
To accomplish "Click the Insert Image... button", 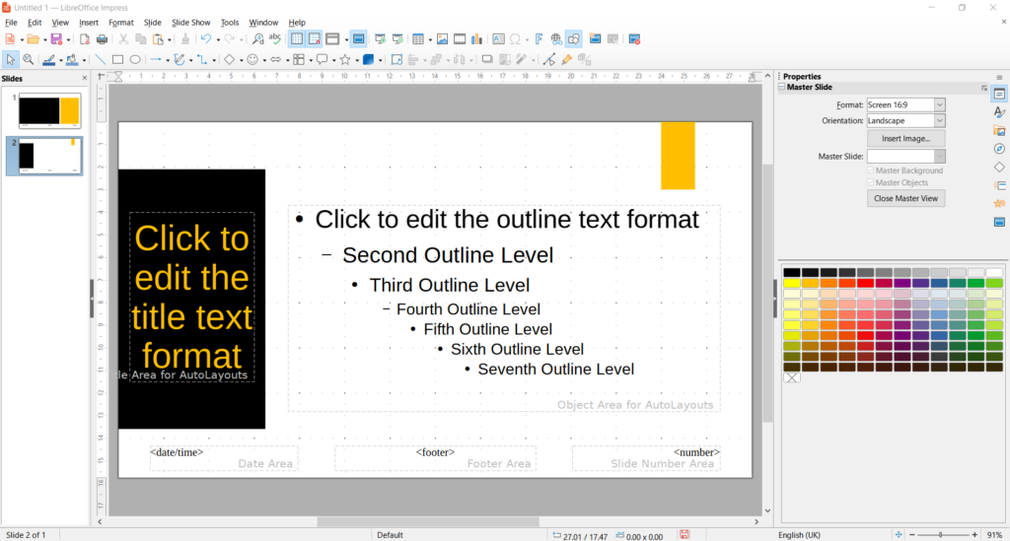I will point(905,139).
